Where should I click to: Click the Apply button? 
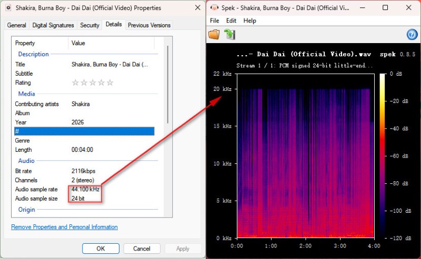pyautogui.click(x=183, y=248)
